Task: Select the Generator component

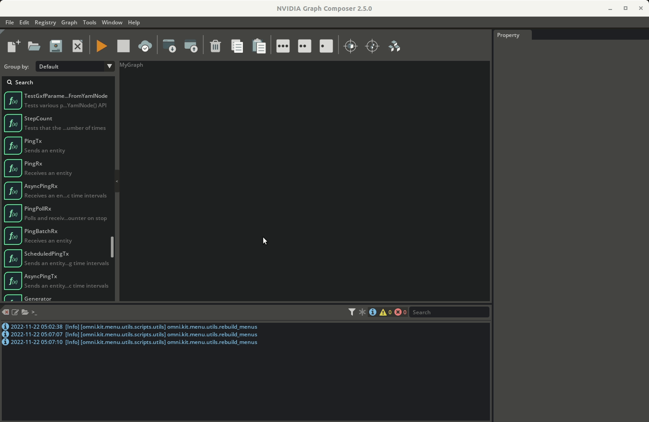Action: (59, 298)
